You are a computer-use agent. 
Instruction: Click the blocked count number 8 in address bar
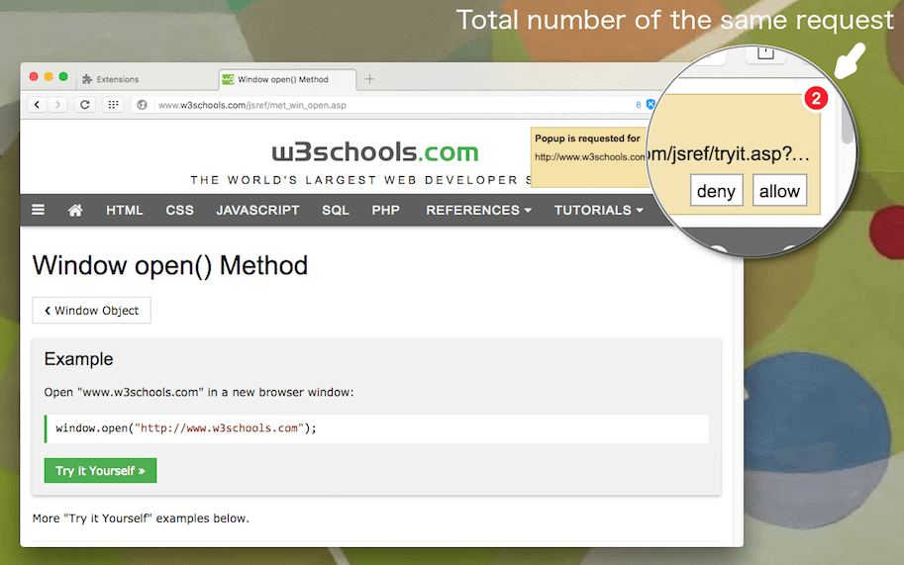[x=639, y=105]
